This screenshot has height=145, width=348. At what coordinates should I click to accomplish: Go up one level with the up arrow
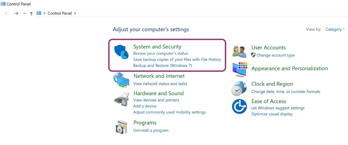[x=31, y=13]
